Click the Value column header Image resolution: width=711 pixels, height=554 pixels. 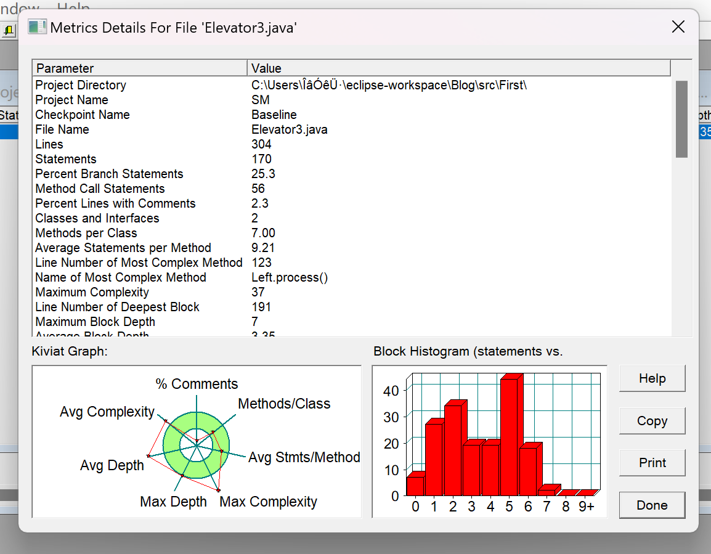(459, 68)
